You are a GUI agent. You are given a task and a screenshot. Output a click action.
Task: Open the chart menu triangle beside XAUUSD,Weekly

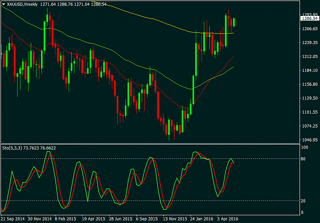pyautogui.click(x=4, y=4)
